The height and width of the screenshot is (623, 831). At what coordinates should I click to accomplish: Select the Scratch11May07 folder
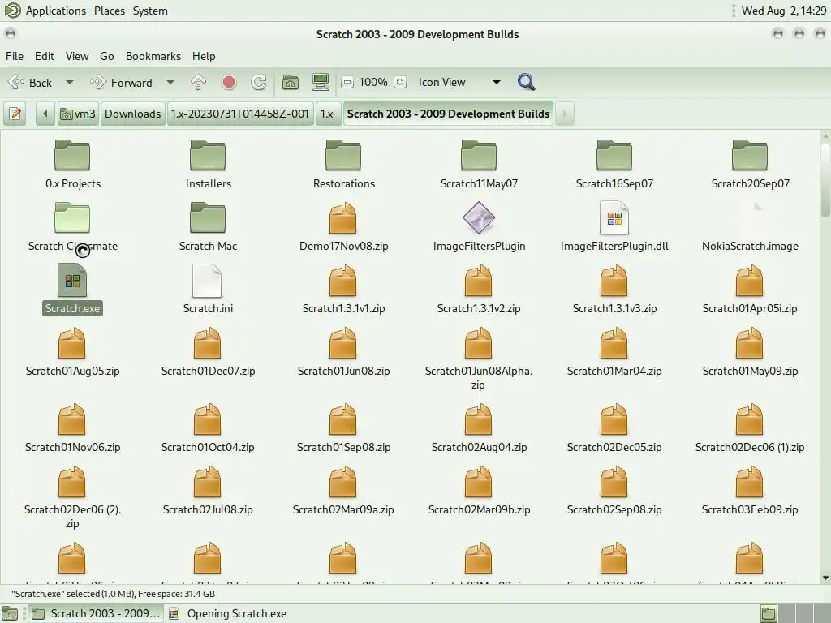[x=479, y=164]
